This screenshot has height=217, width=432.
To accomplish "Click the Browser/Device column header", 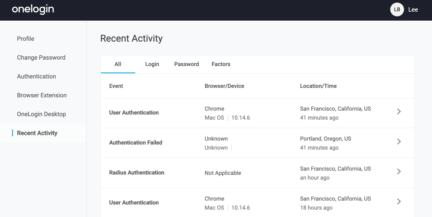I will (224, 86).
